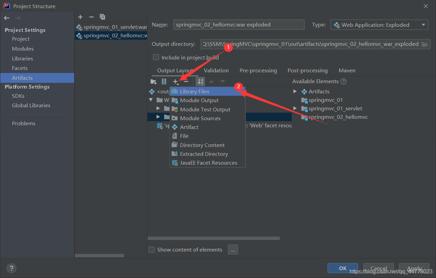Select Modules under Project Settings
436x278 pixels.
(23, 49)
